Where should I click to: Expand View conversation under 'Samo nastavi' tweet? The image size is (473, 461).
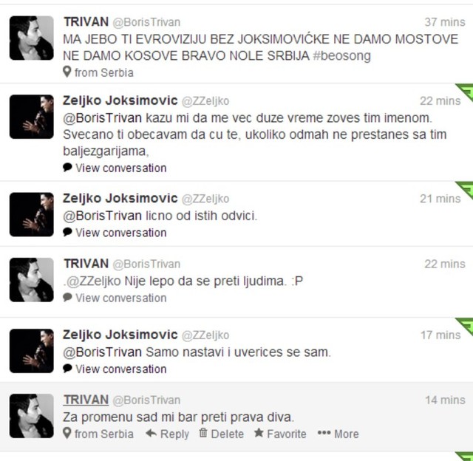[121, 369]
